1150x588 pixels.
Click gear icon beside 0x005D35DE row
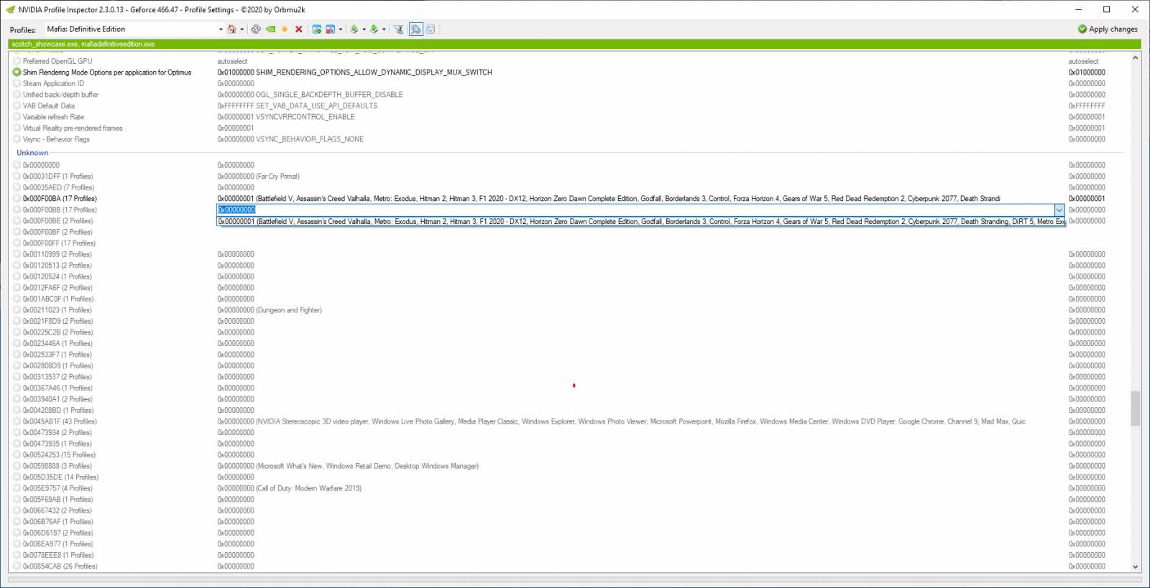(x=17, y=477)
